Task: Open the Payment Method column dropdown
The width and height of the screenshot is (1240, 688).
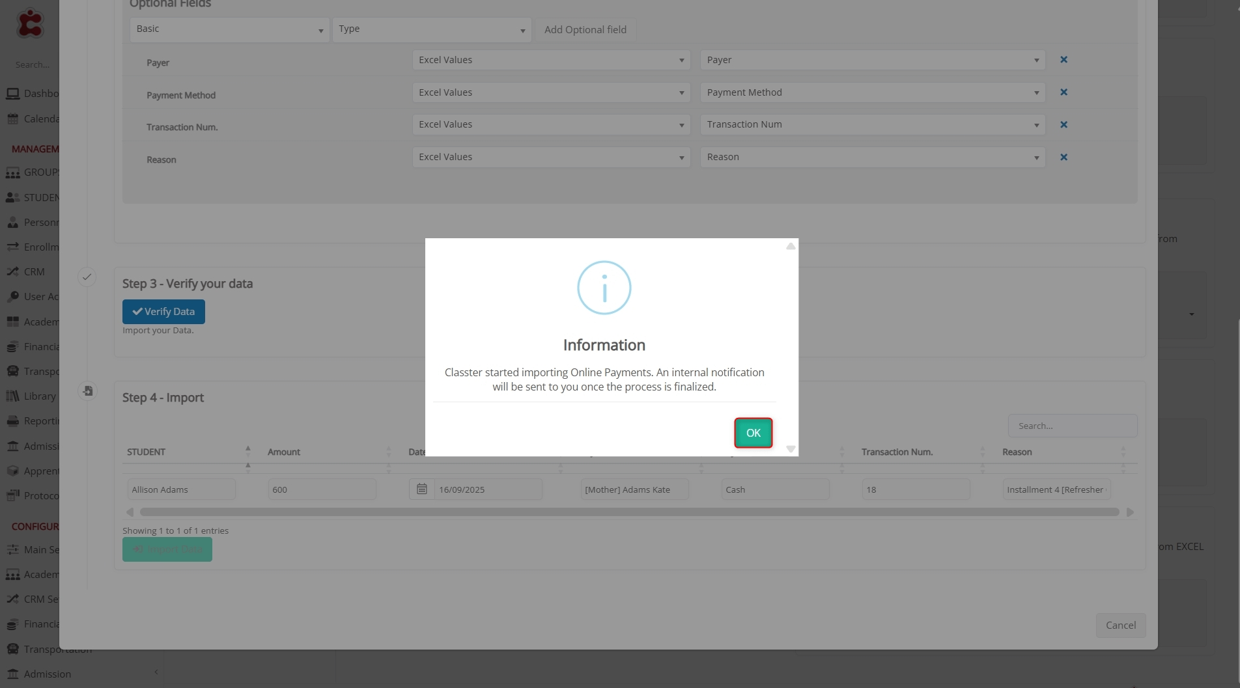Action: (x=872, y=92)
